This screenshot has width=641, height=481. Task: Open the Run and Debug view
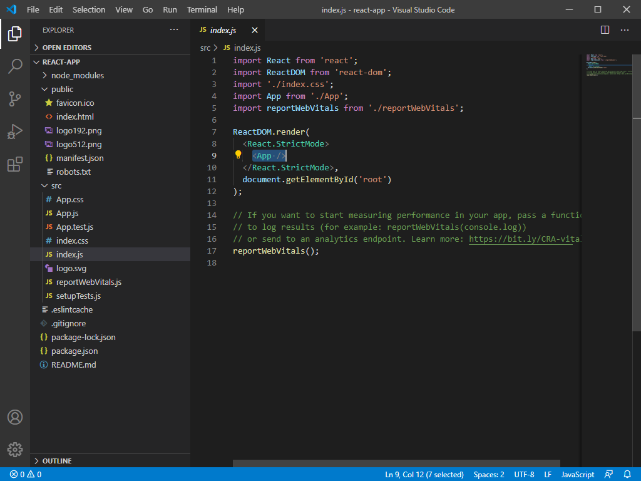[x=15, y=132]
